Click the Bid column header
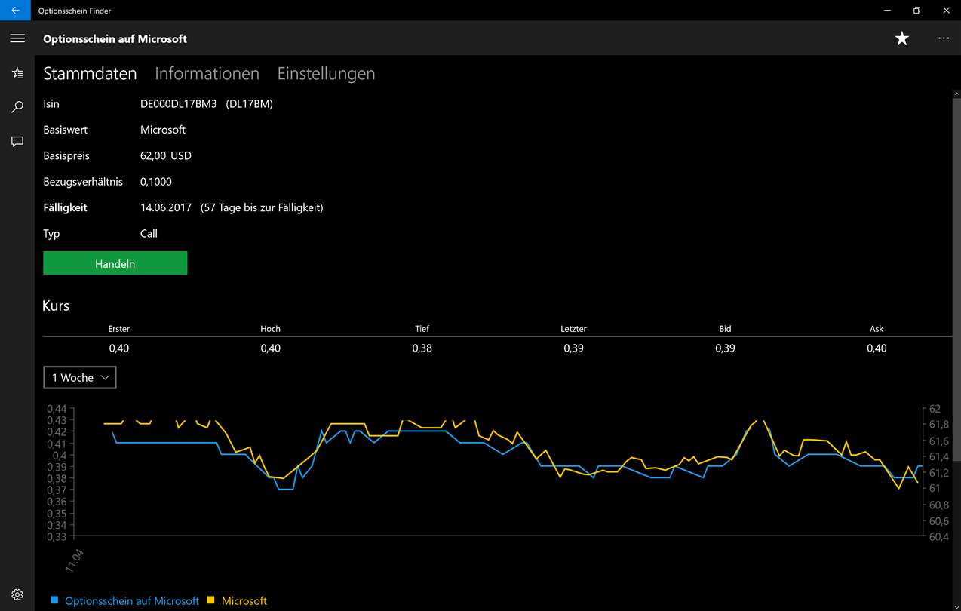This screenshot has height=611, width=961. (725, 329)
